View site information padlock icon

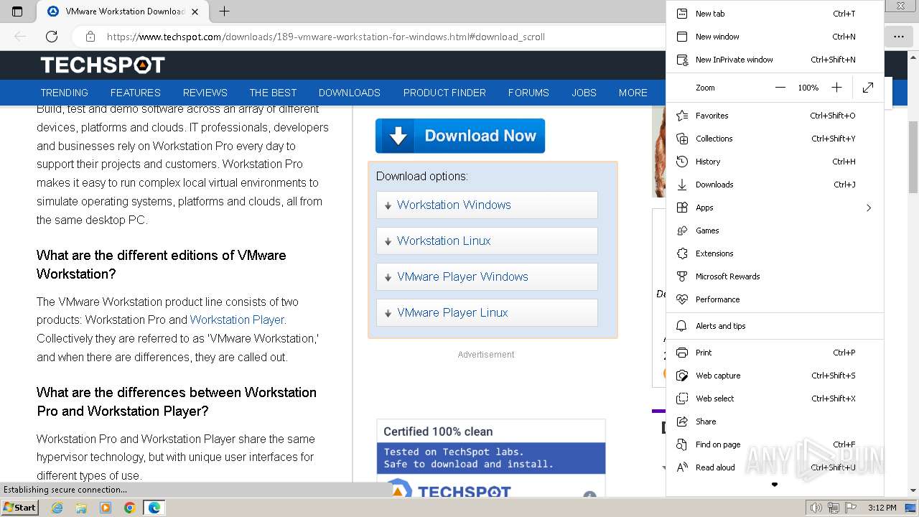coord(90,37)
